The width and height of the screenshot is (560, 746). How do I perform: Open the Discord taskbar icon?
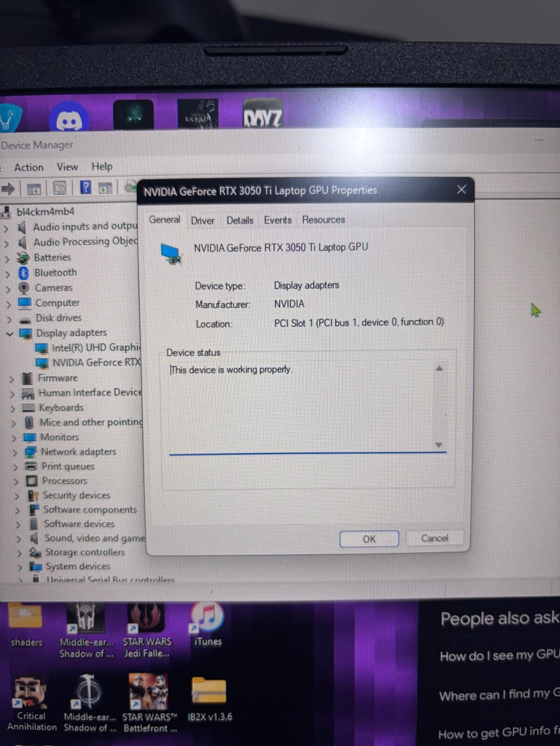(69, 117)
